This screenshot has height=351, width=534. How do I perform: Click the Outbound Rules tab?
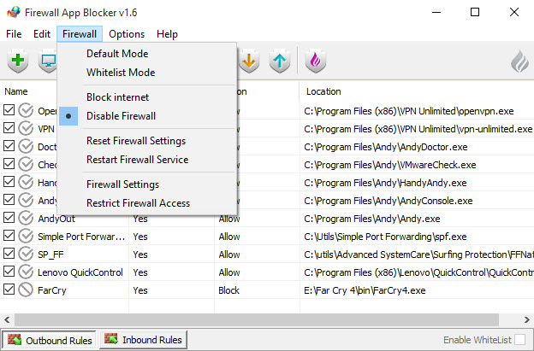[x=49, y=340]
